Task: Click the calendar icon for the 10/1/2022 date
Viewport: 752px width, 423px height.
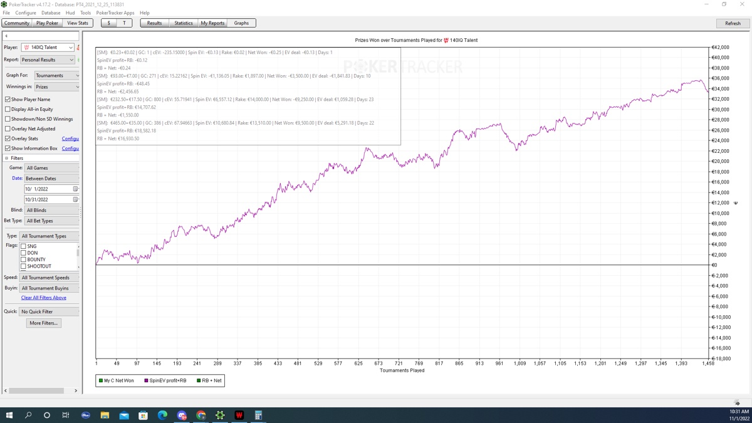Action: coord(75,189)
